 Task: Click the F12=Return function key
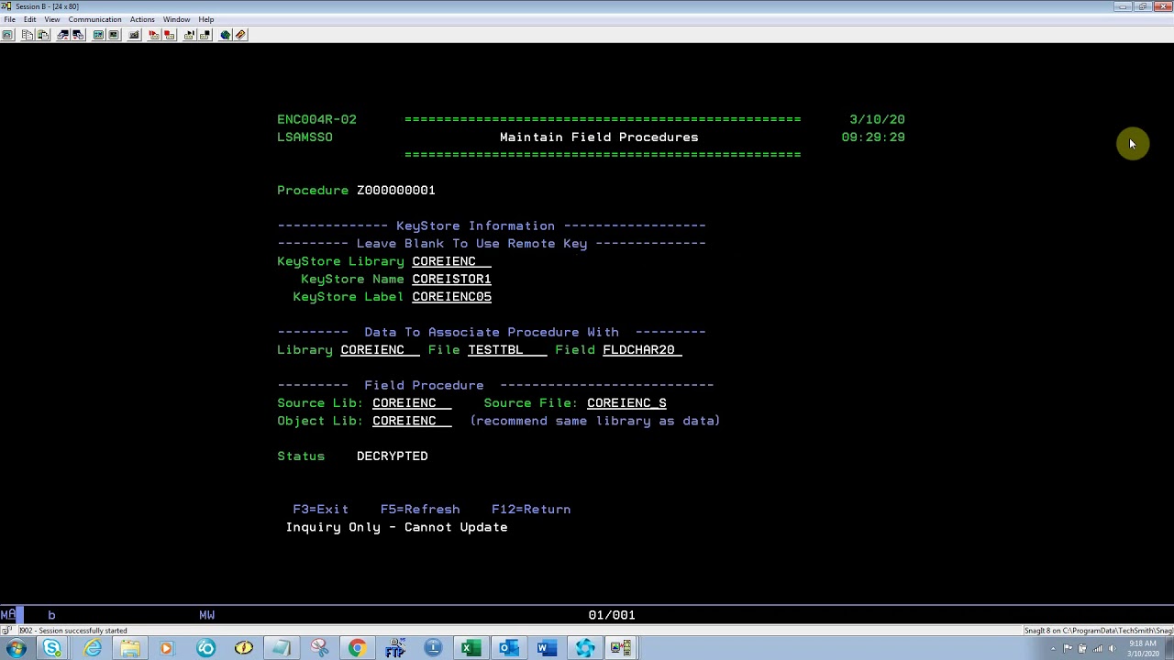531,510
